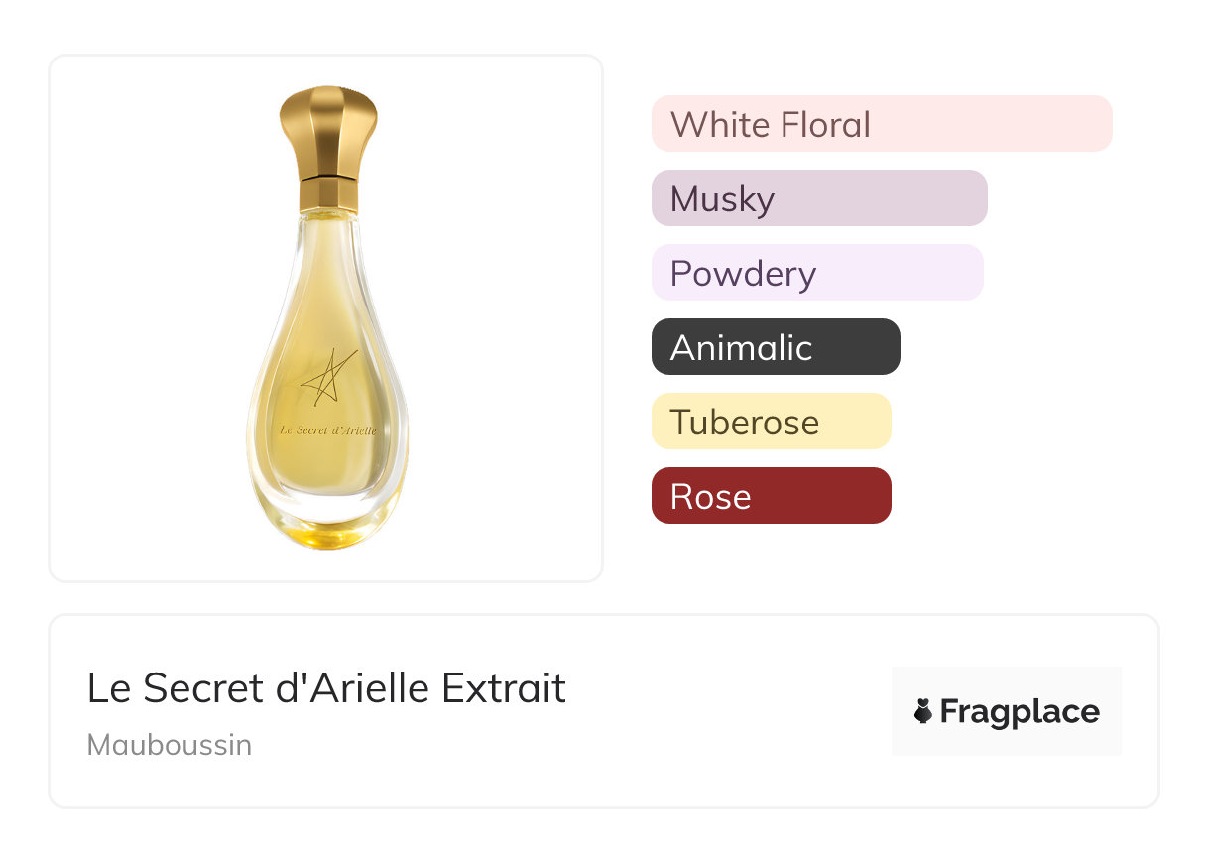Click the Fragplace perfume bottle logo icon
The image size is (1208, 857).
pyautogui.click(x=924, y=711)
